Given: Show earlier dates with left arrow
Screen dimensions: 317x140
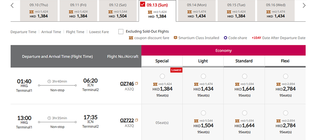Looking at the screenshot, I should pos(12,5).
